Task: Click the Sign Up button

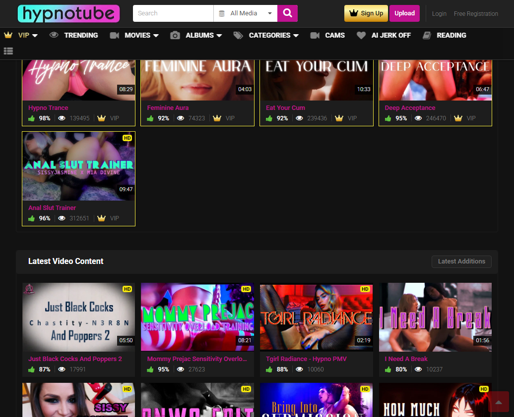Action: tap(366, 13)
